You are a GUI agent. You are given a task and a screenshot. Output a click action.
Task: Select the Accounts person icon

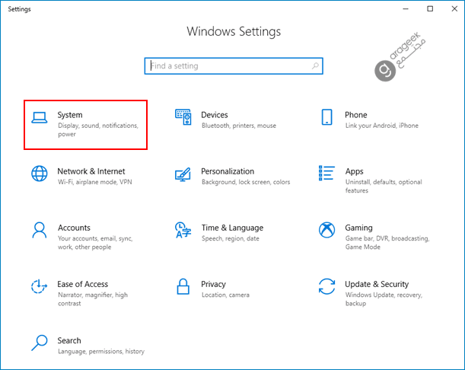(x=39, y=230)
